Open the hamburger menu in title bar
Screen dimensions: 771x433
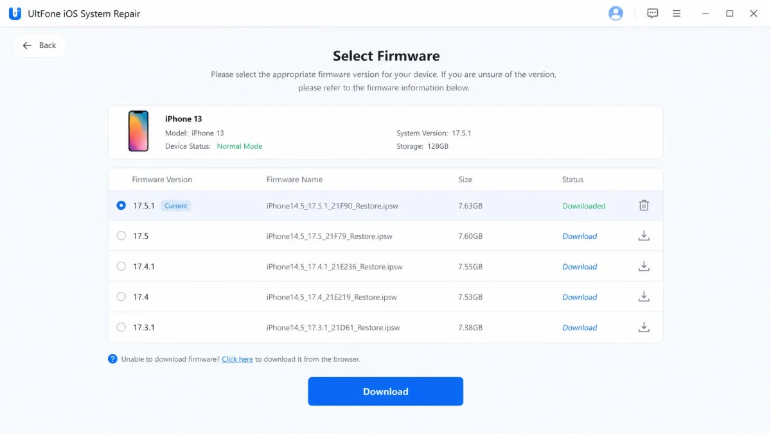[x=677, y=13]
